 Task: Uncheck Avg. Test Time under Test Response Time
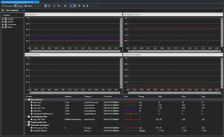tap(32, 120)
